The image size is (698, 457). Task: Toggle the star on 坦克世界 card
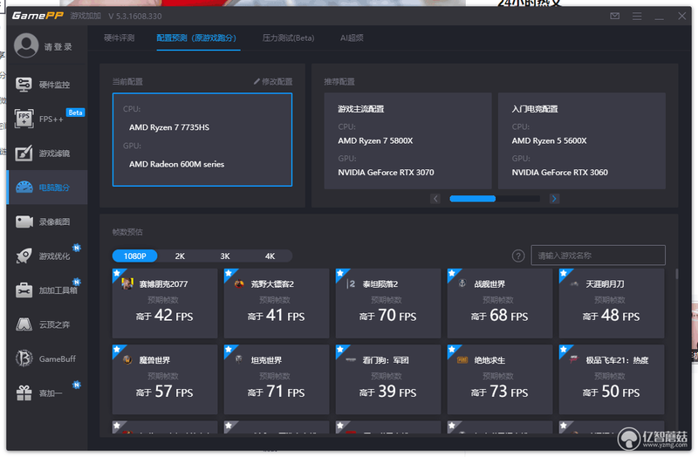coord(229,350)
